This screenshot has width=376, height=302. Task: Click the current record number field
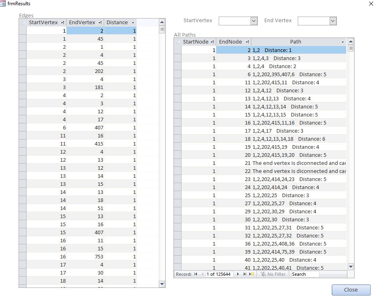[x=219, y=274]
